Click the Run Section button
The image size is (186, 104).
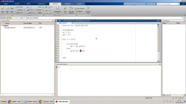pos(80,8)
